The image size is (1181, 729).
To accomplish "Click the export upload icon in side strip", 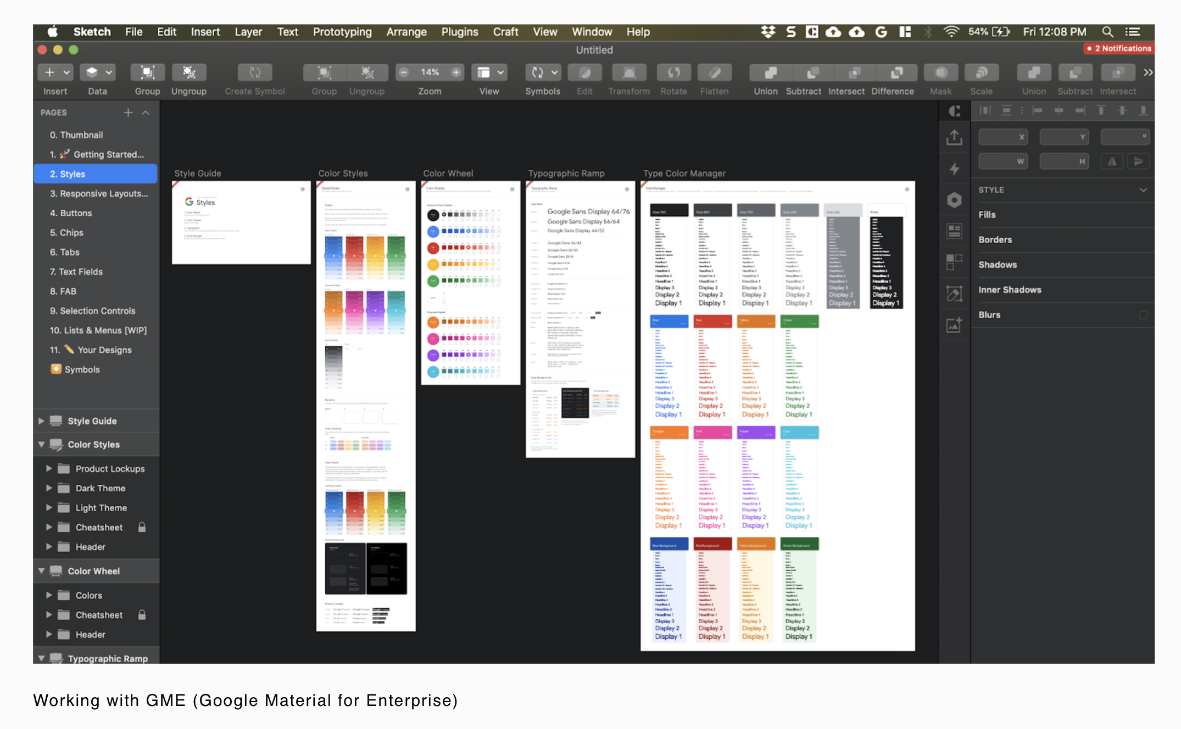I will pos(954,137).
